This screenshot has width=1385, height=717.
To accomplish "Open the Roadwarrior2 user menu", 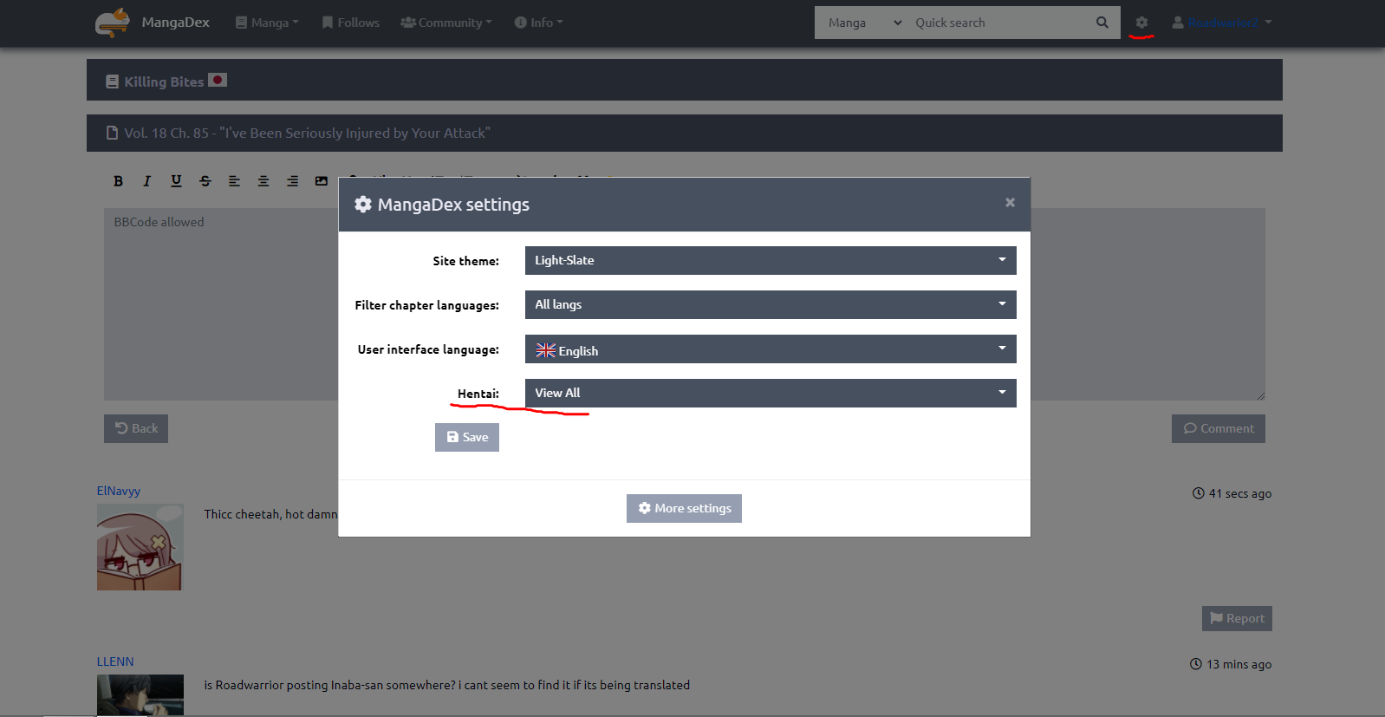I will pos(1222,23).
